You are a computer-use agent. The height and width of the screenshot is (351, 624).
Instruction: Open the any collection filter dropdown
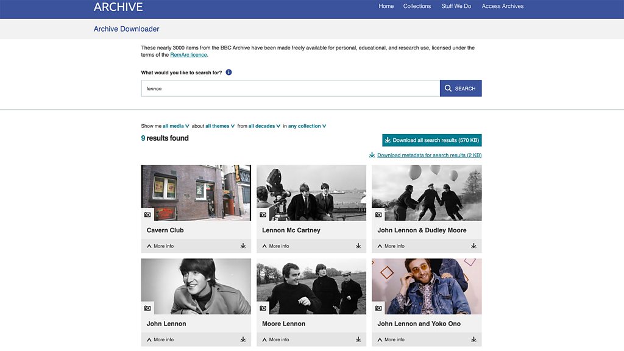[x=307, y=126]
